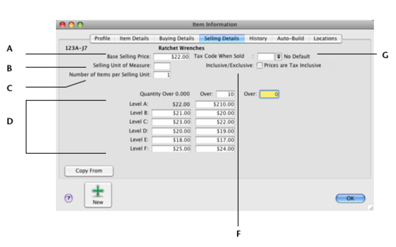Click the Tax Code When Sold text field
This screenshot has width=396, height=247.
point(265,57)
